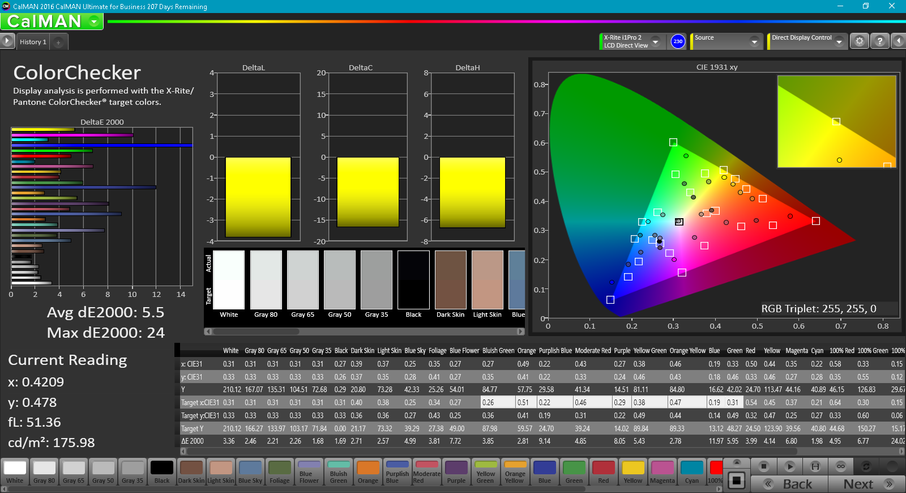
Task: Expand the left side panel arrow
Action: pyautogui.click(x=7, y=41)
